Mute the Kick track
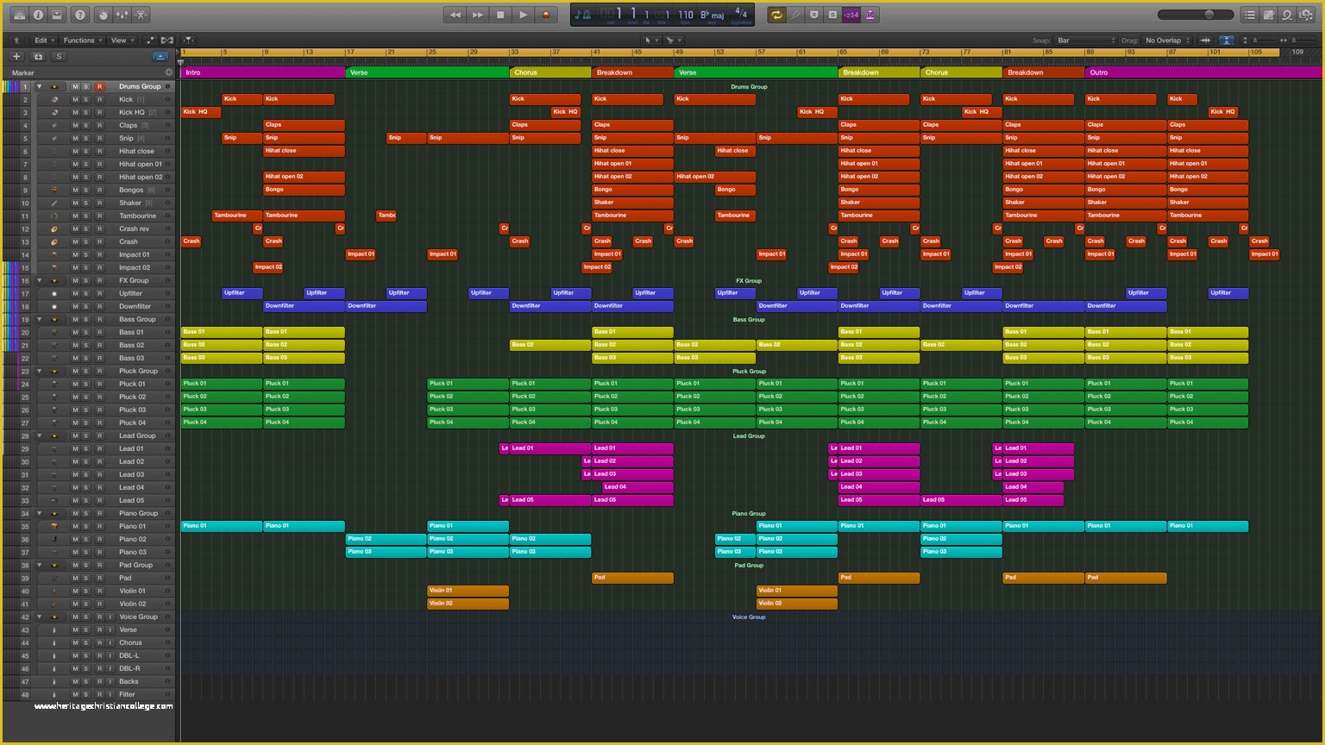The image size is (1325, 745). (x=75, y=100)
